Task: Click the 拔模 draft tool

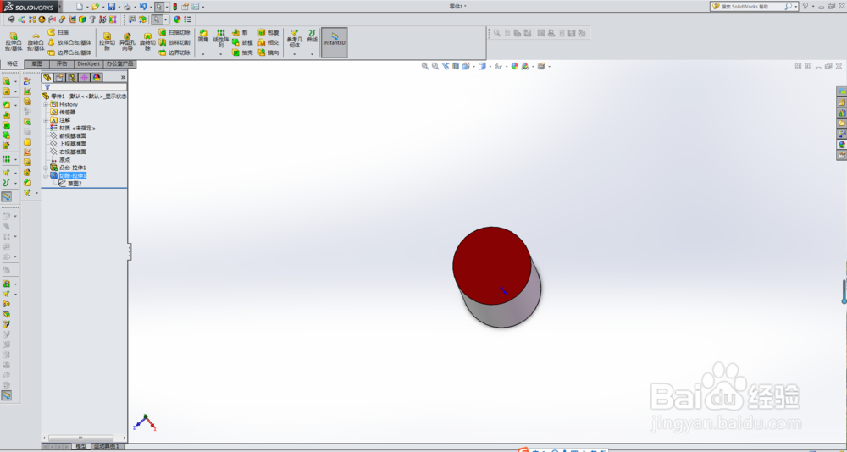Action: point(242,42)
